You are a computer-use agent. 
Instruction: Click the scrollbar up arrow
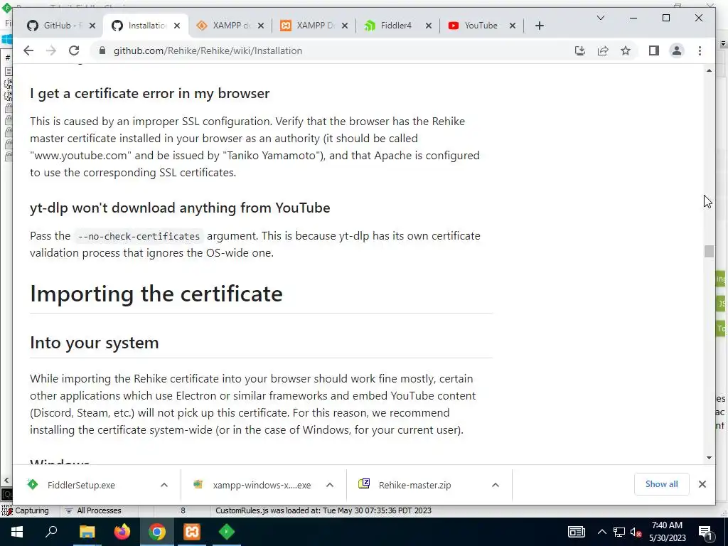pos(709,70)
